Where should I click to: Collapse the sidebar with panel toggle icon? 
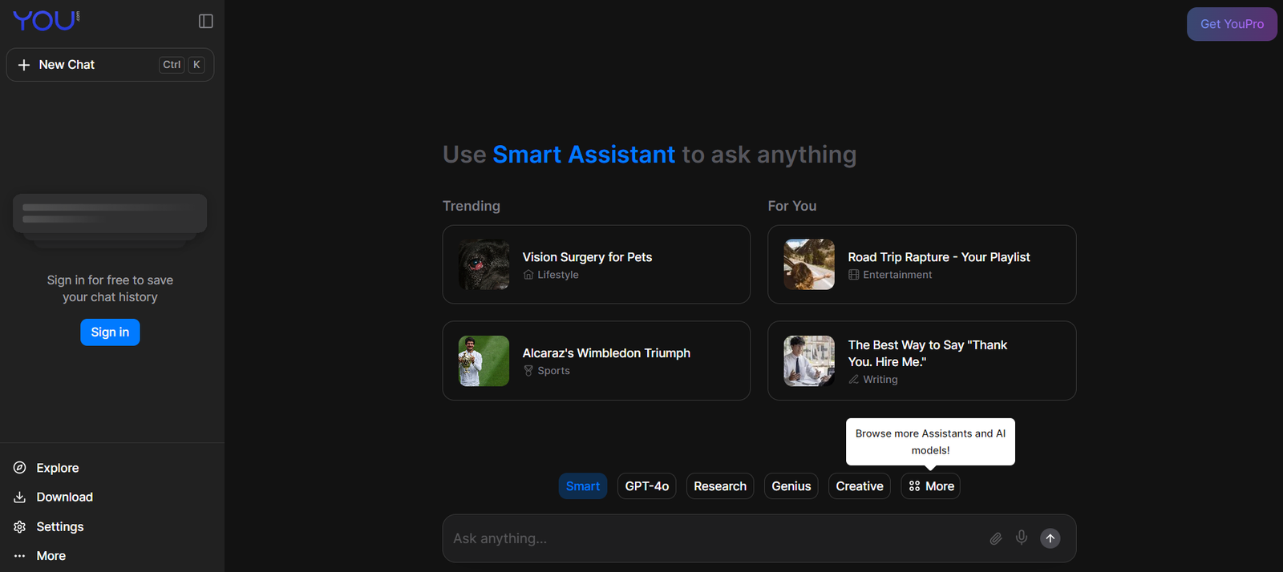point(206,22)
